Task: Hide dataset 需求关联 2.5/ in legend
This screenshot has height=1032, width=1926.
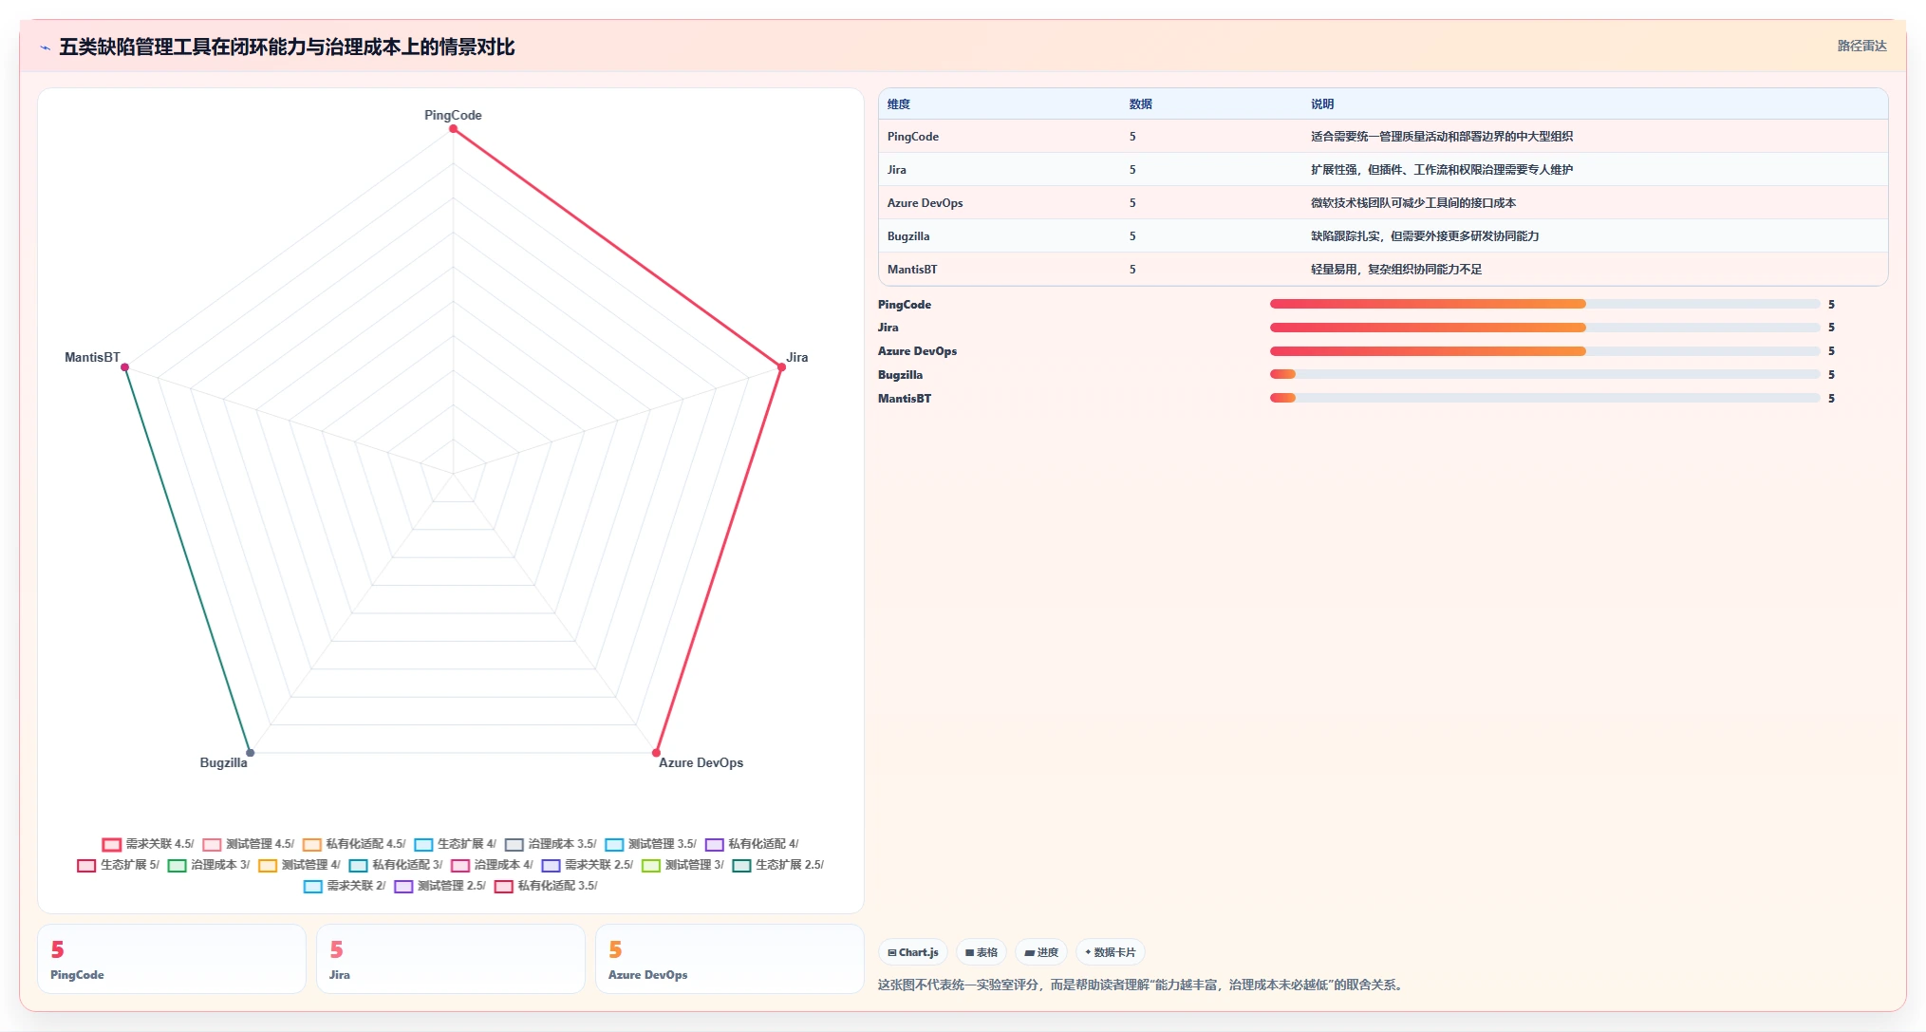Action: (x=588, y=865)
